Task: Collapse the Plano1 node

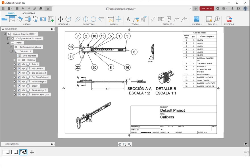Action: (x=8, y=43)
